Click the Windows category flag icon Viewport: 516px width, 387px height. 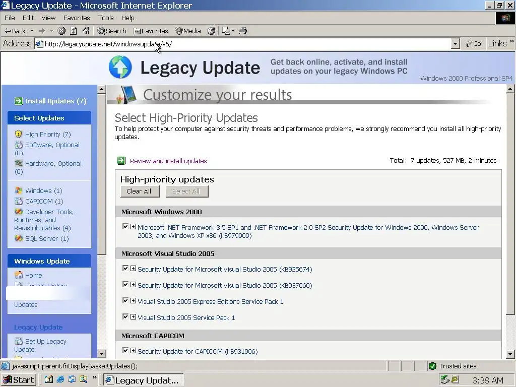[x=19, y=190]
